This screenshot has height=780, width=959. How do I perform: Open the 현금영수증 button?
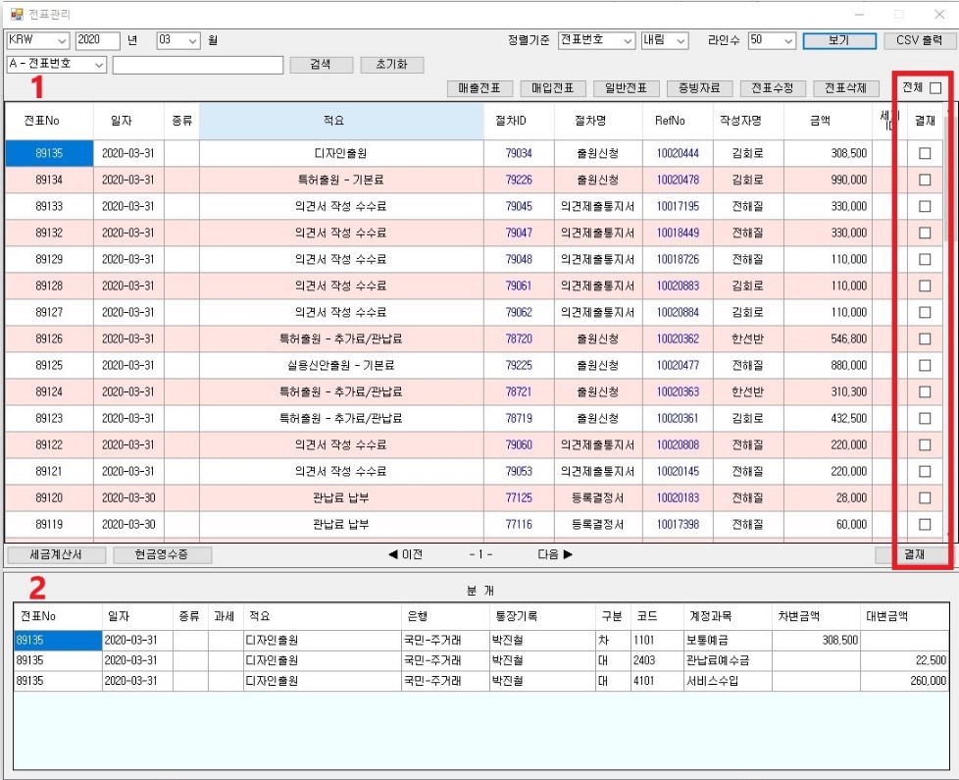click(162, 555)
